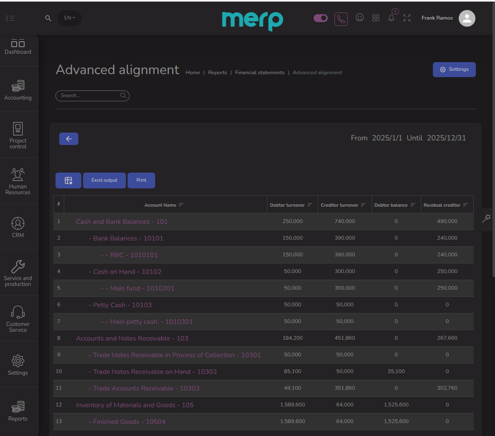Open Accounting in the sidebar
Screen dimensions: 495x436
18,90
